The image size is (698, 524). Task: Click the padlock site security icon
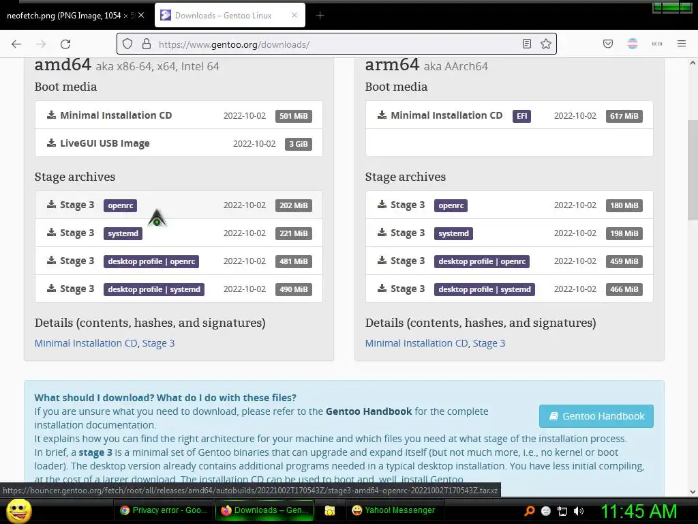pos(147,44)
